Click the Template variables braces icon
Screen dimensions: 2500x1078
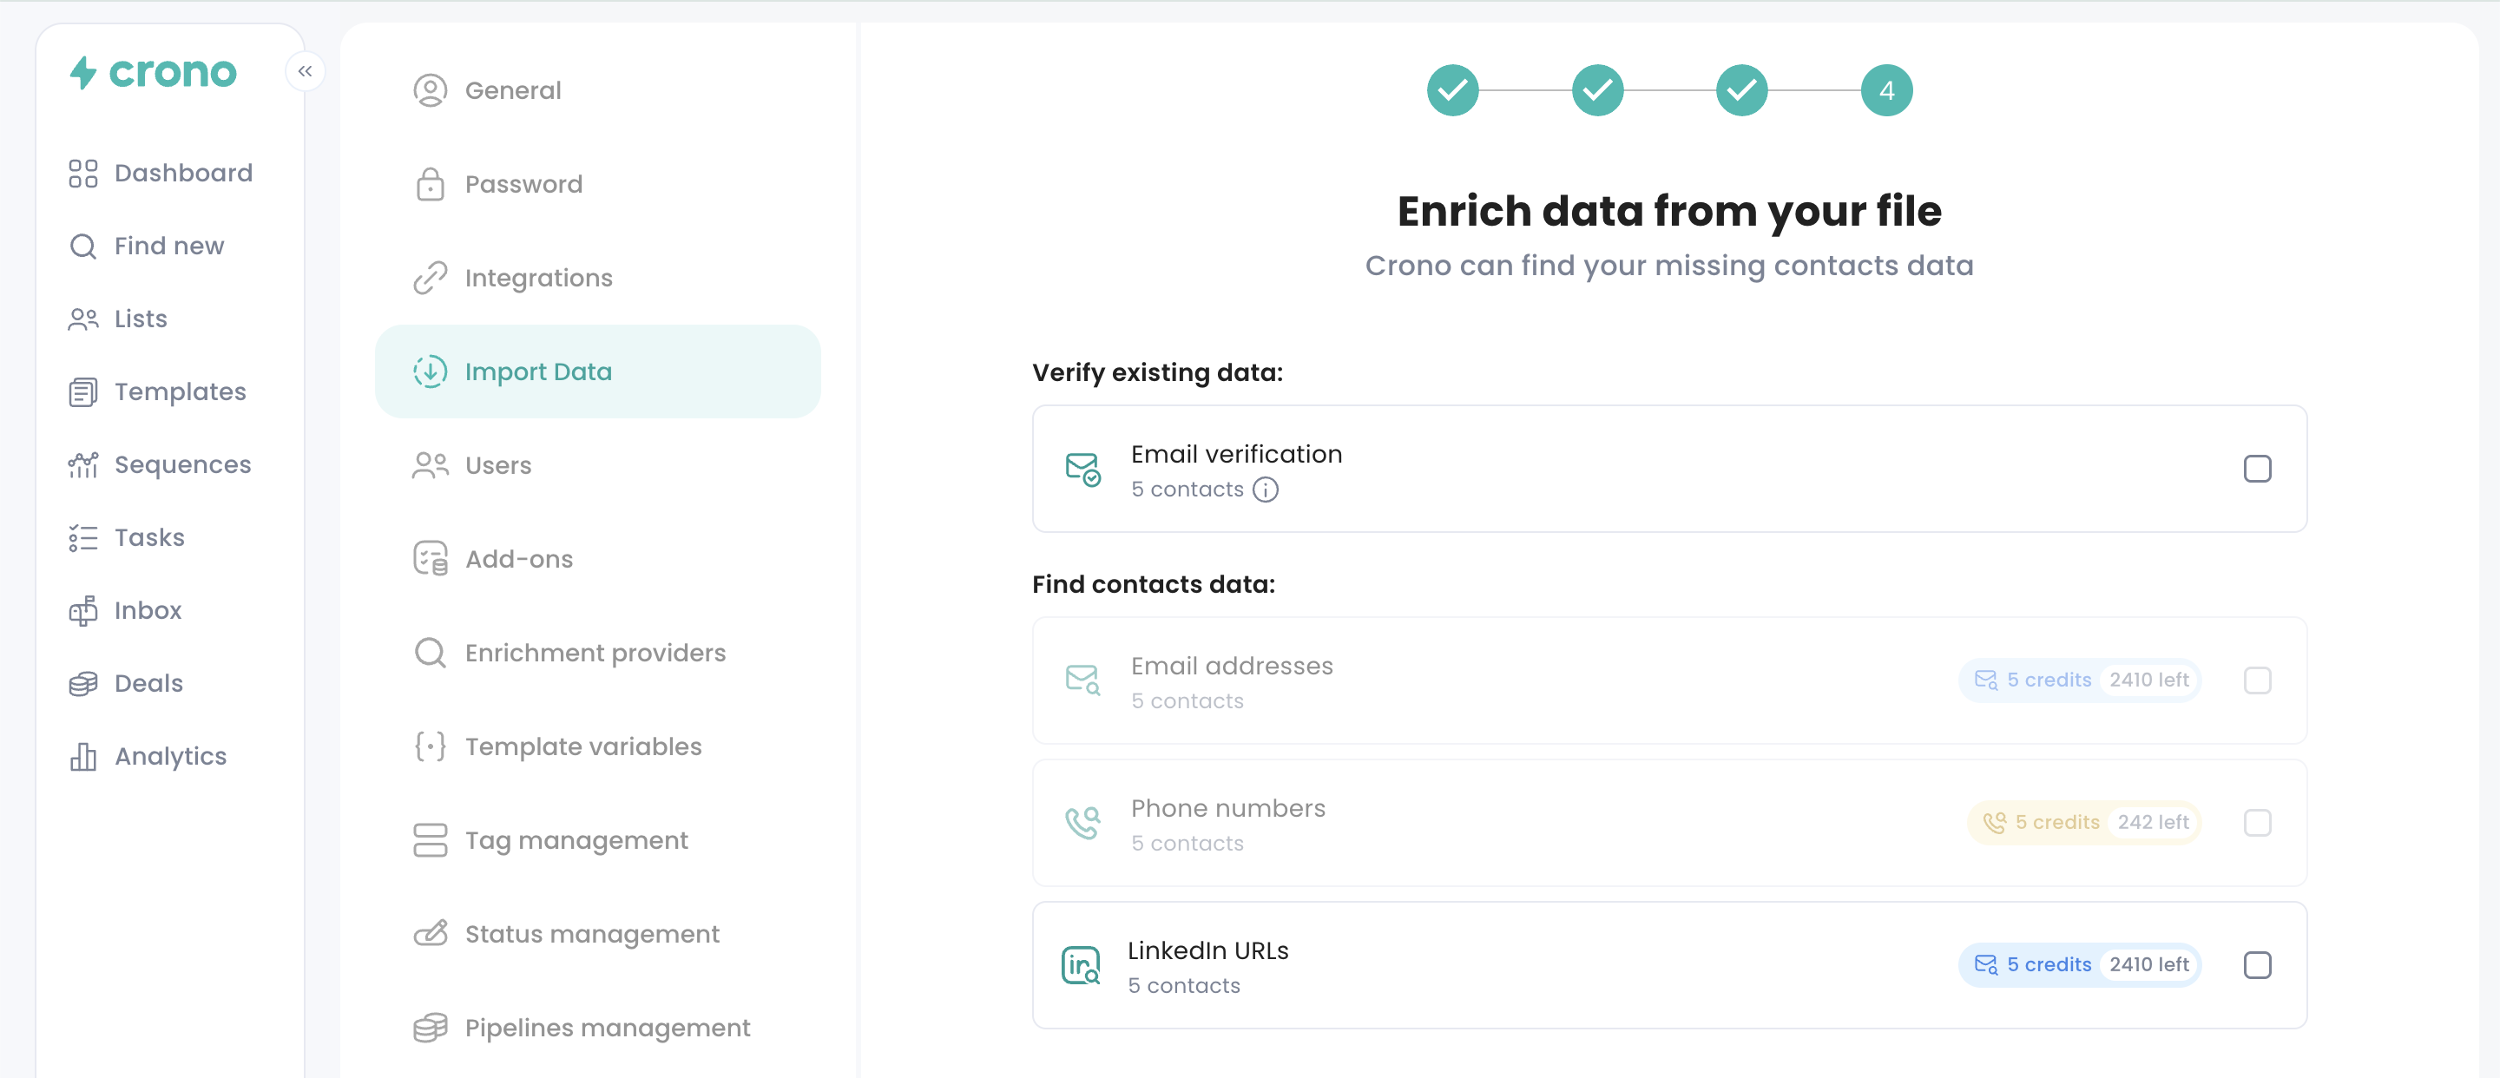coord(430,746)
